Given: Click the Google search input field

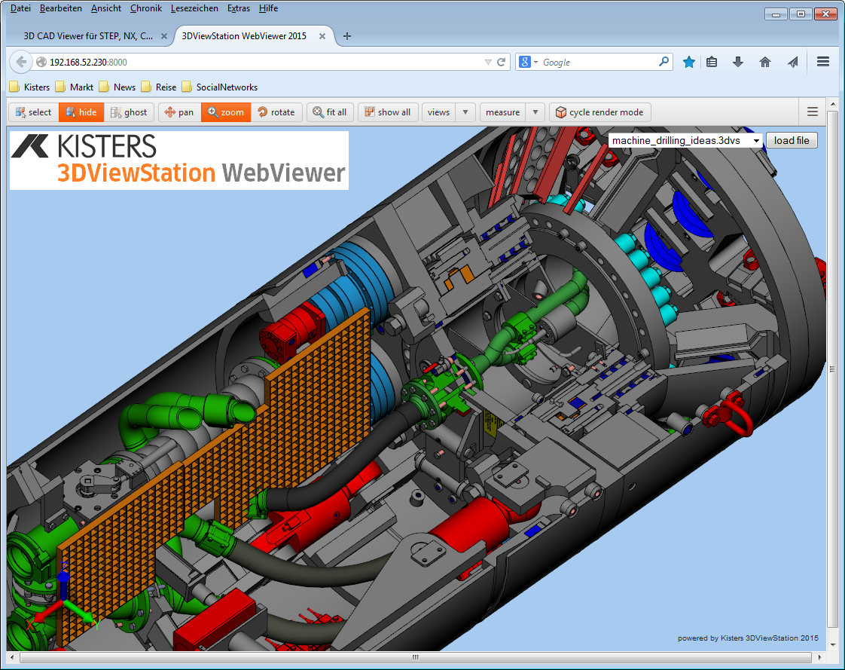Looking at the screenshot, I should (598, 62).
